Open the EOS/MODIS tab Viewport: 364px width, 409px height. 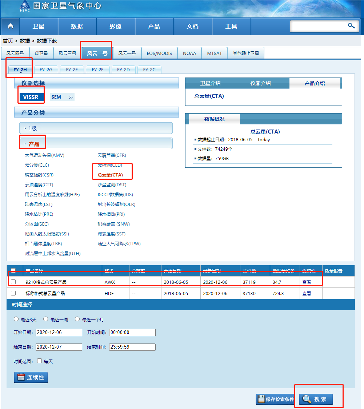pyautogui.click(x=159, y=53)
